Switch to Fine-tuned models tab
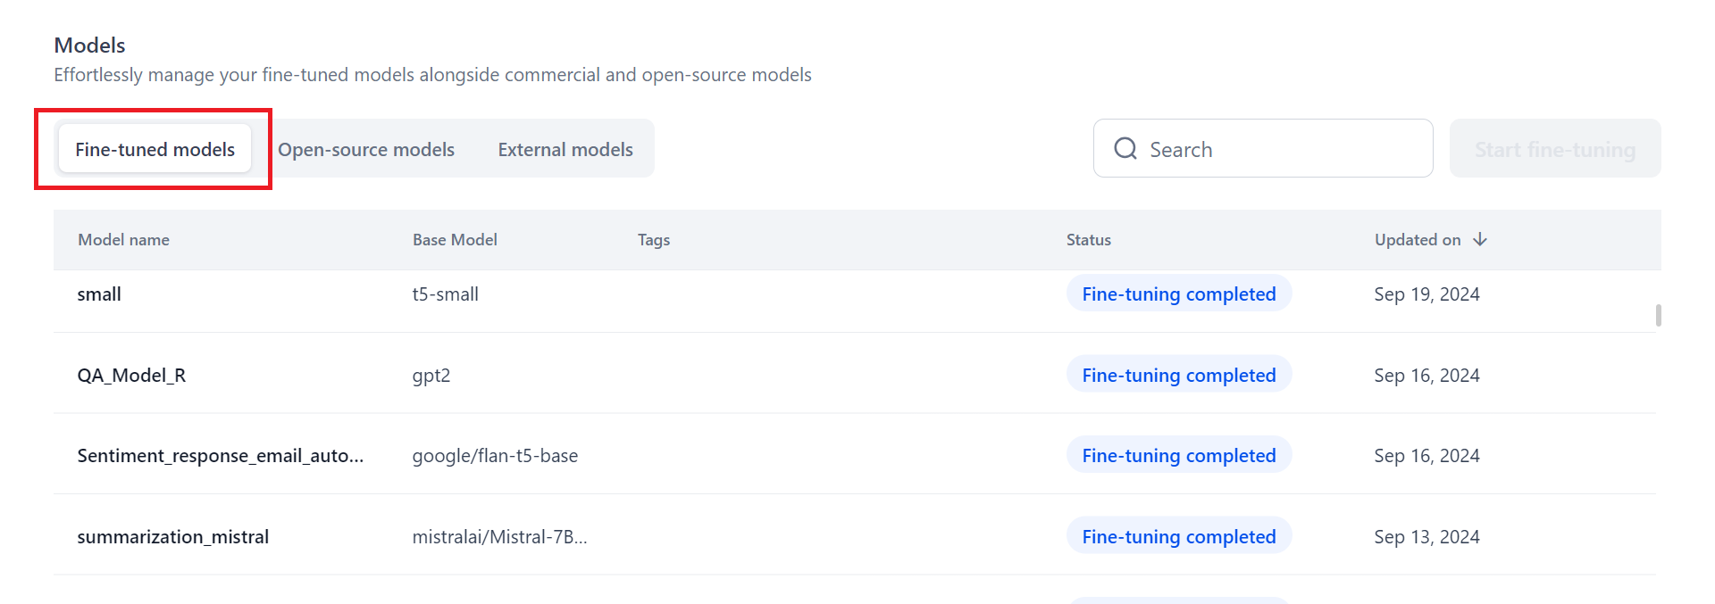This screenshot has height=604, width=1715. [155, 149]
